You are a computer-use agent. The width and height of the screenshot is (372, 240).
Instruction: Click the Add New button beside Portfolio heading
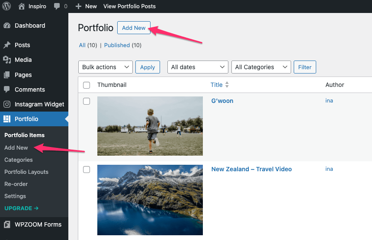pos(134,28)
